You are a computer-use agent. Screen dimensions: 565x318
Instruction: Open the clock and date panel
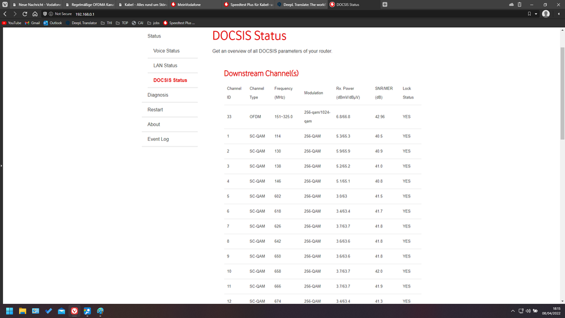551,311
